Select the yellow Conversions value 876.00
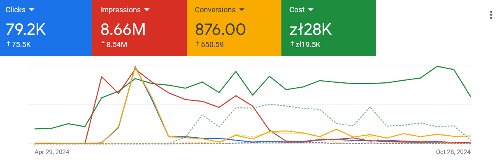Viewport: 504px width, 161px height. click(220, 29)
